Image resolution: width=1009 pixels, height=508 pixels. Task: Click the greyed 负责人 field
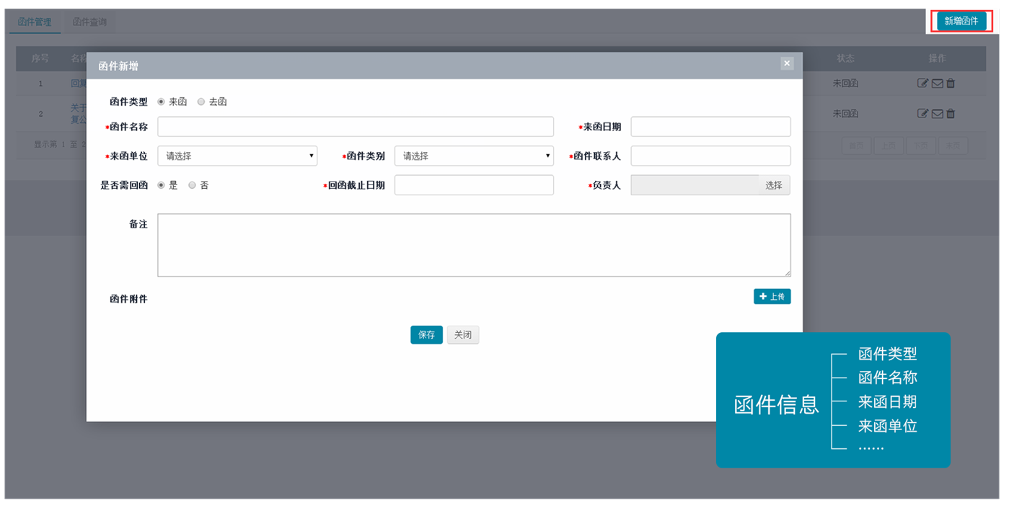tap(695, 185)
